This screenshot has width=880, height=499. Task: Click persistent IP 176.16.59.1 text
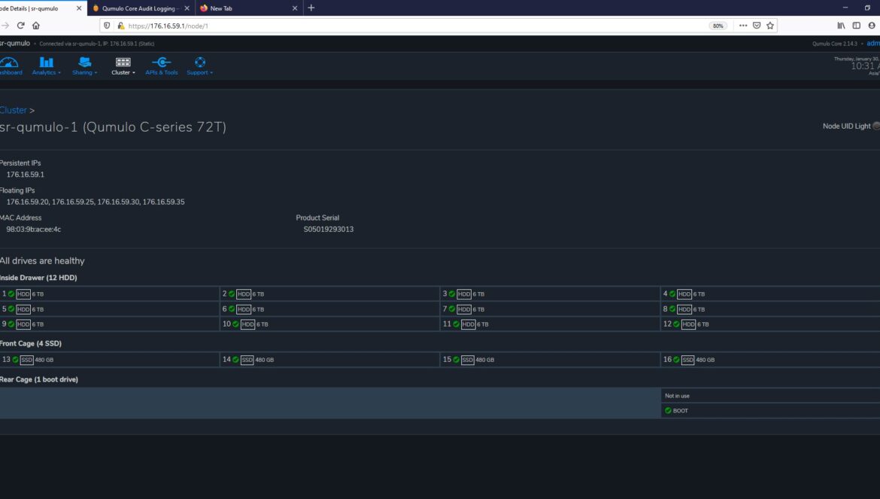coord(26,175)
